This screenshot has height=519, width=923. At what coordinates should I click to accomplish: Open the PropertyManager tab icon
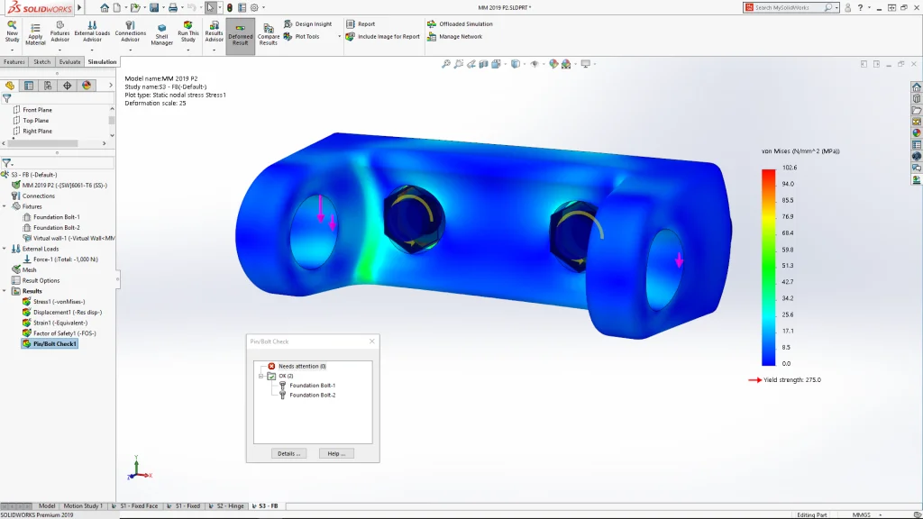pyautogui.click(x=28, y=86)
